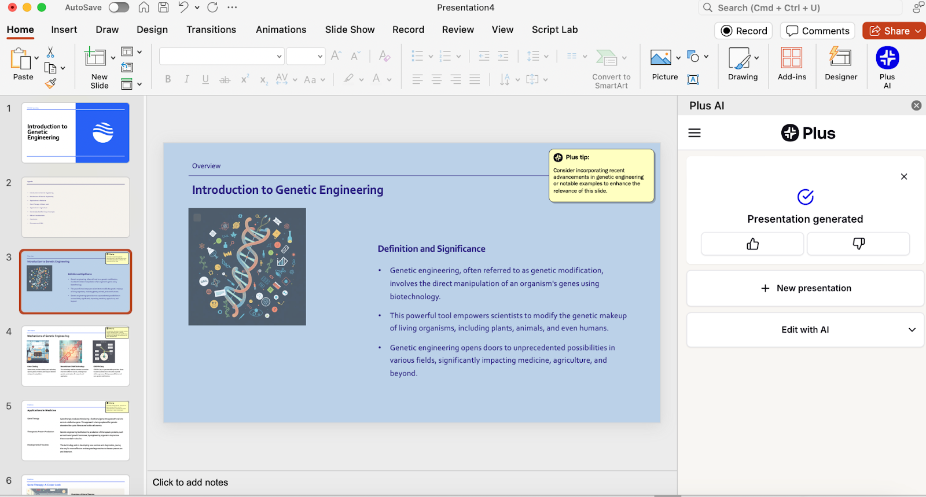Click the Save icon in title bar

[x=164, y=8]
